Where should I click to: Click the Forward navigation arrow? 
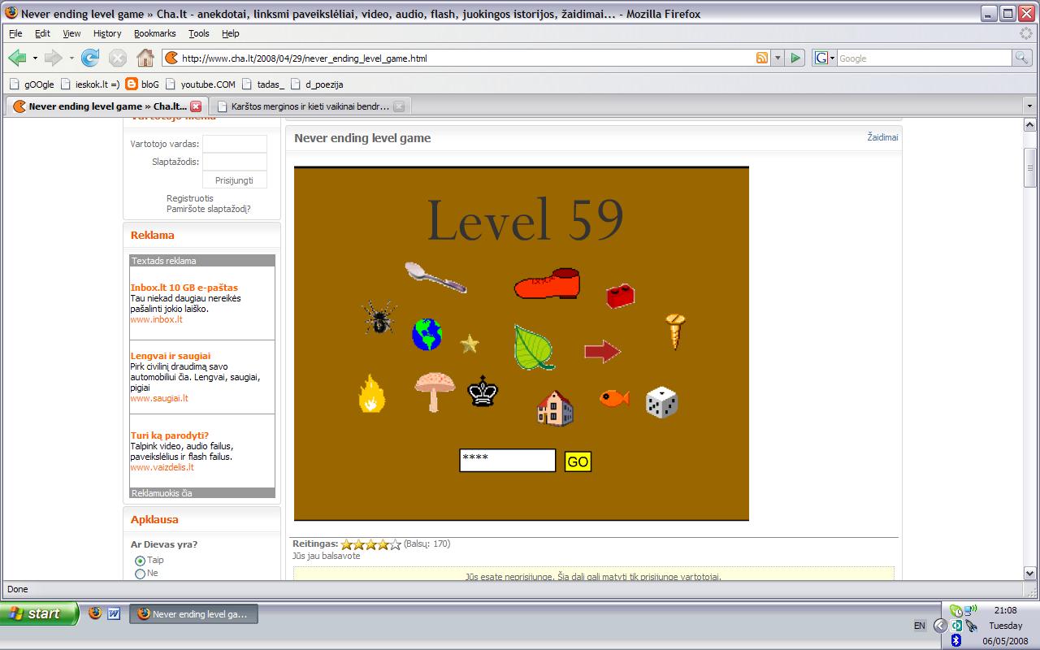[x=54, y=58]
